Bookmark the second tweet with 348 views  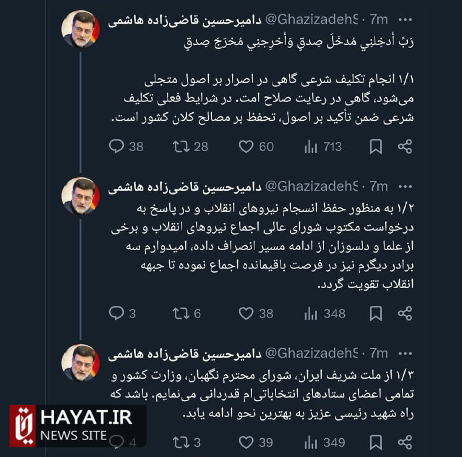click(376, 313)
